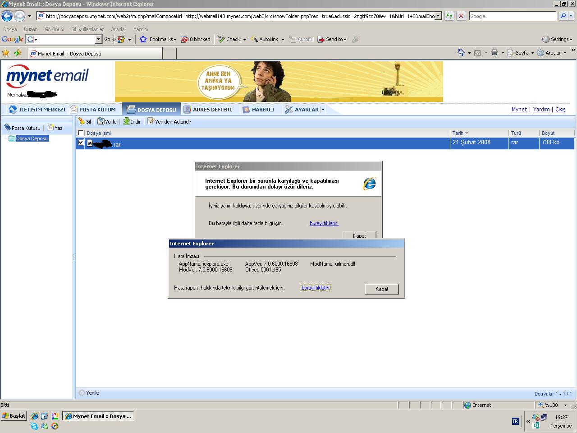Click the RSS feeds icon
Screen dimensions: 577x433
[x=477, y=53]
